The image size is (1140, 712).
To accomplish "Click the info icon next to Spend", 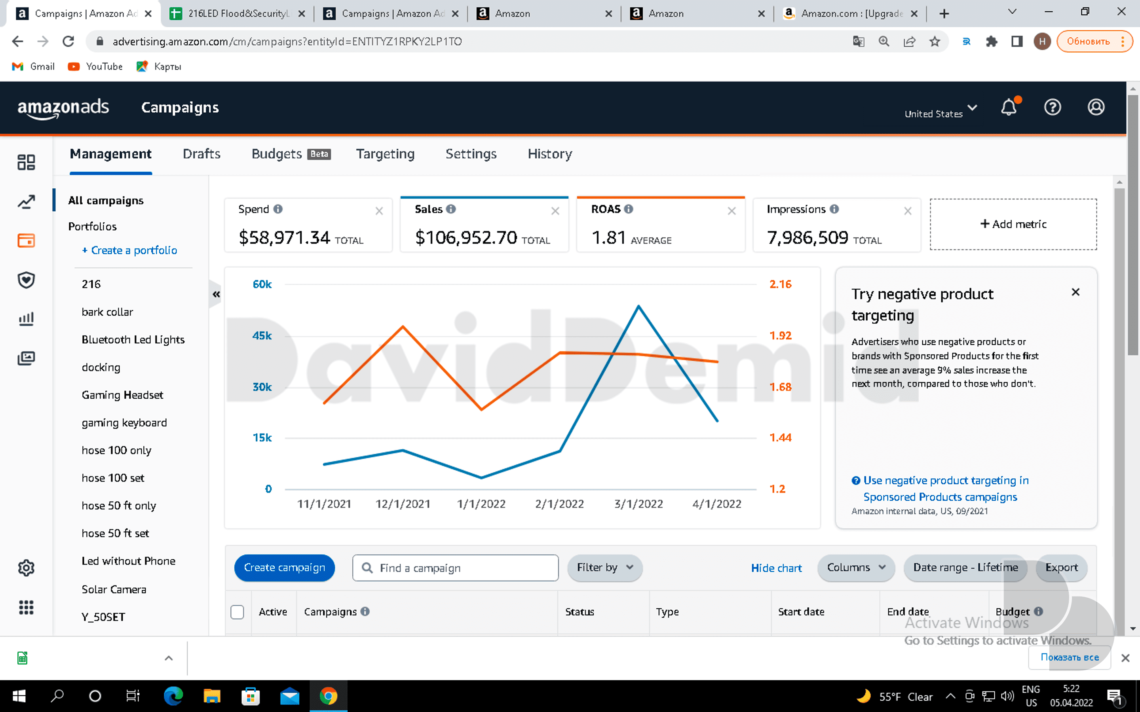I will [278, 209].
